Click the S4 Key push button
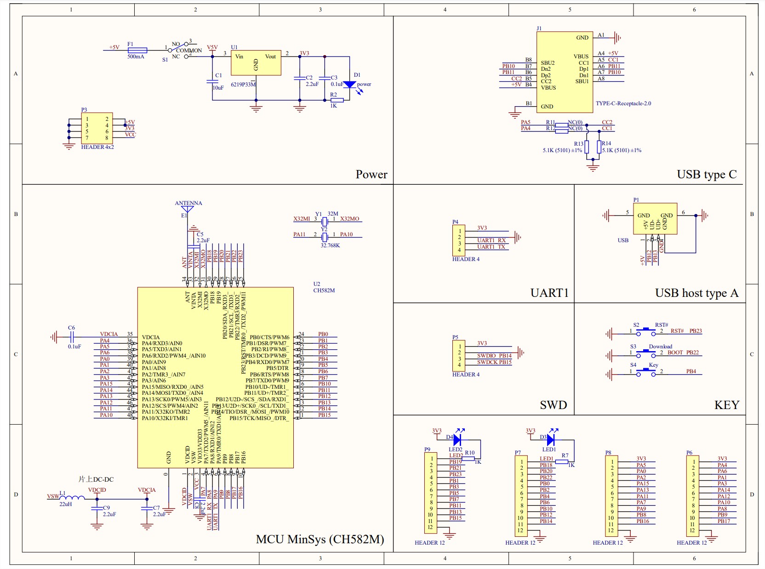The image size is (765, 569). click(645, 372)
